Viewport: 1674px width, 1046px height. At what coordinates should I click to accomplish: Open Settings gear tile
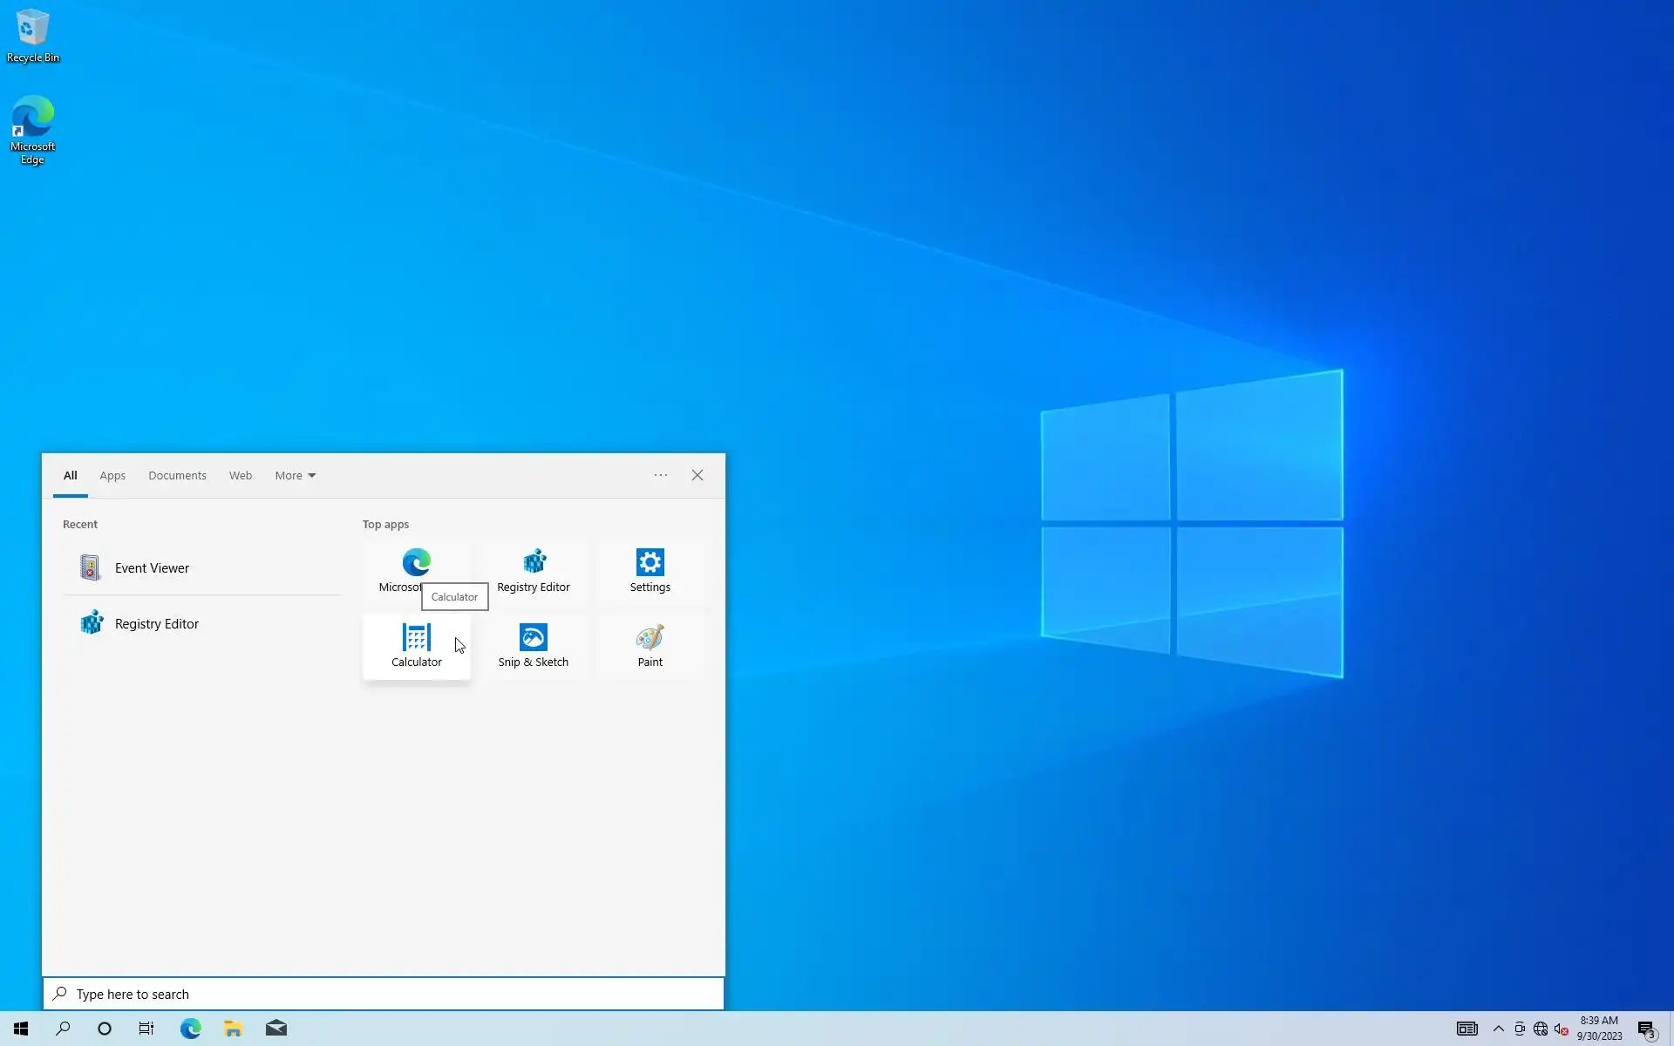(650, 571)
